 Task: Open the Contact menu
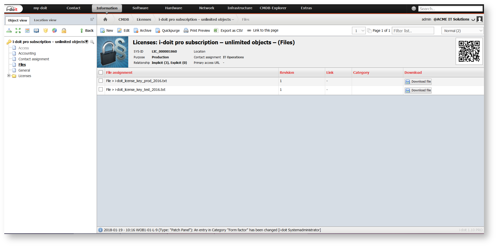[x=73, y=8]
